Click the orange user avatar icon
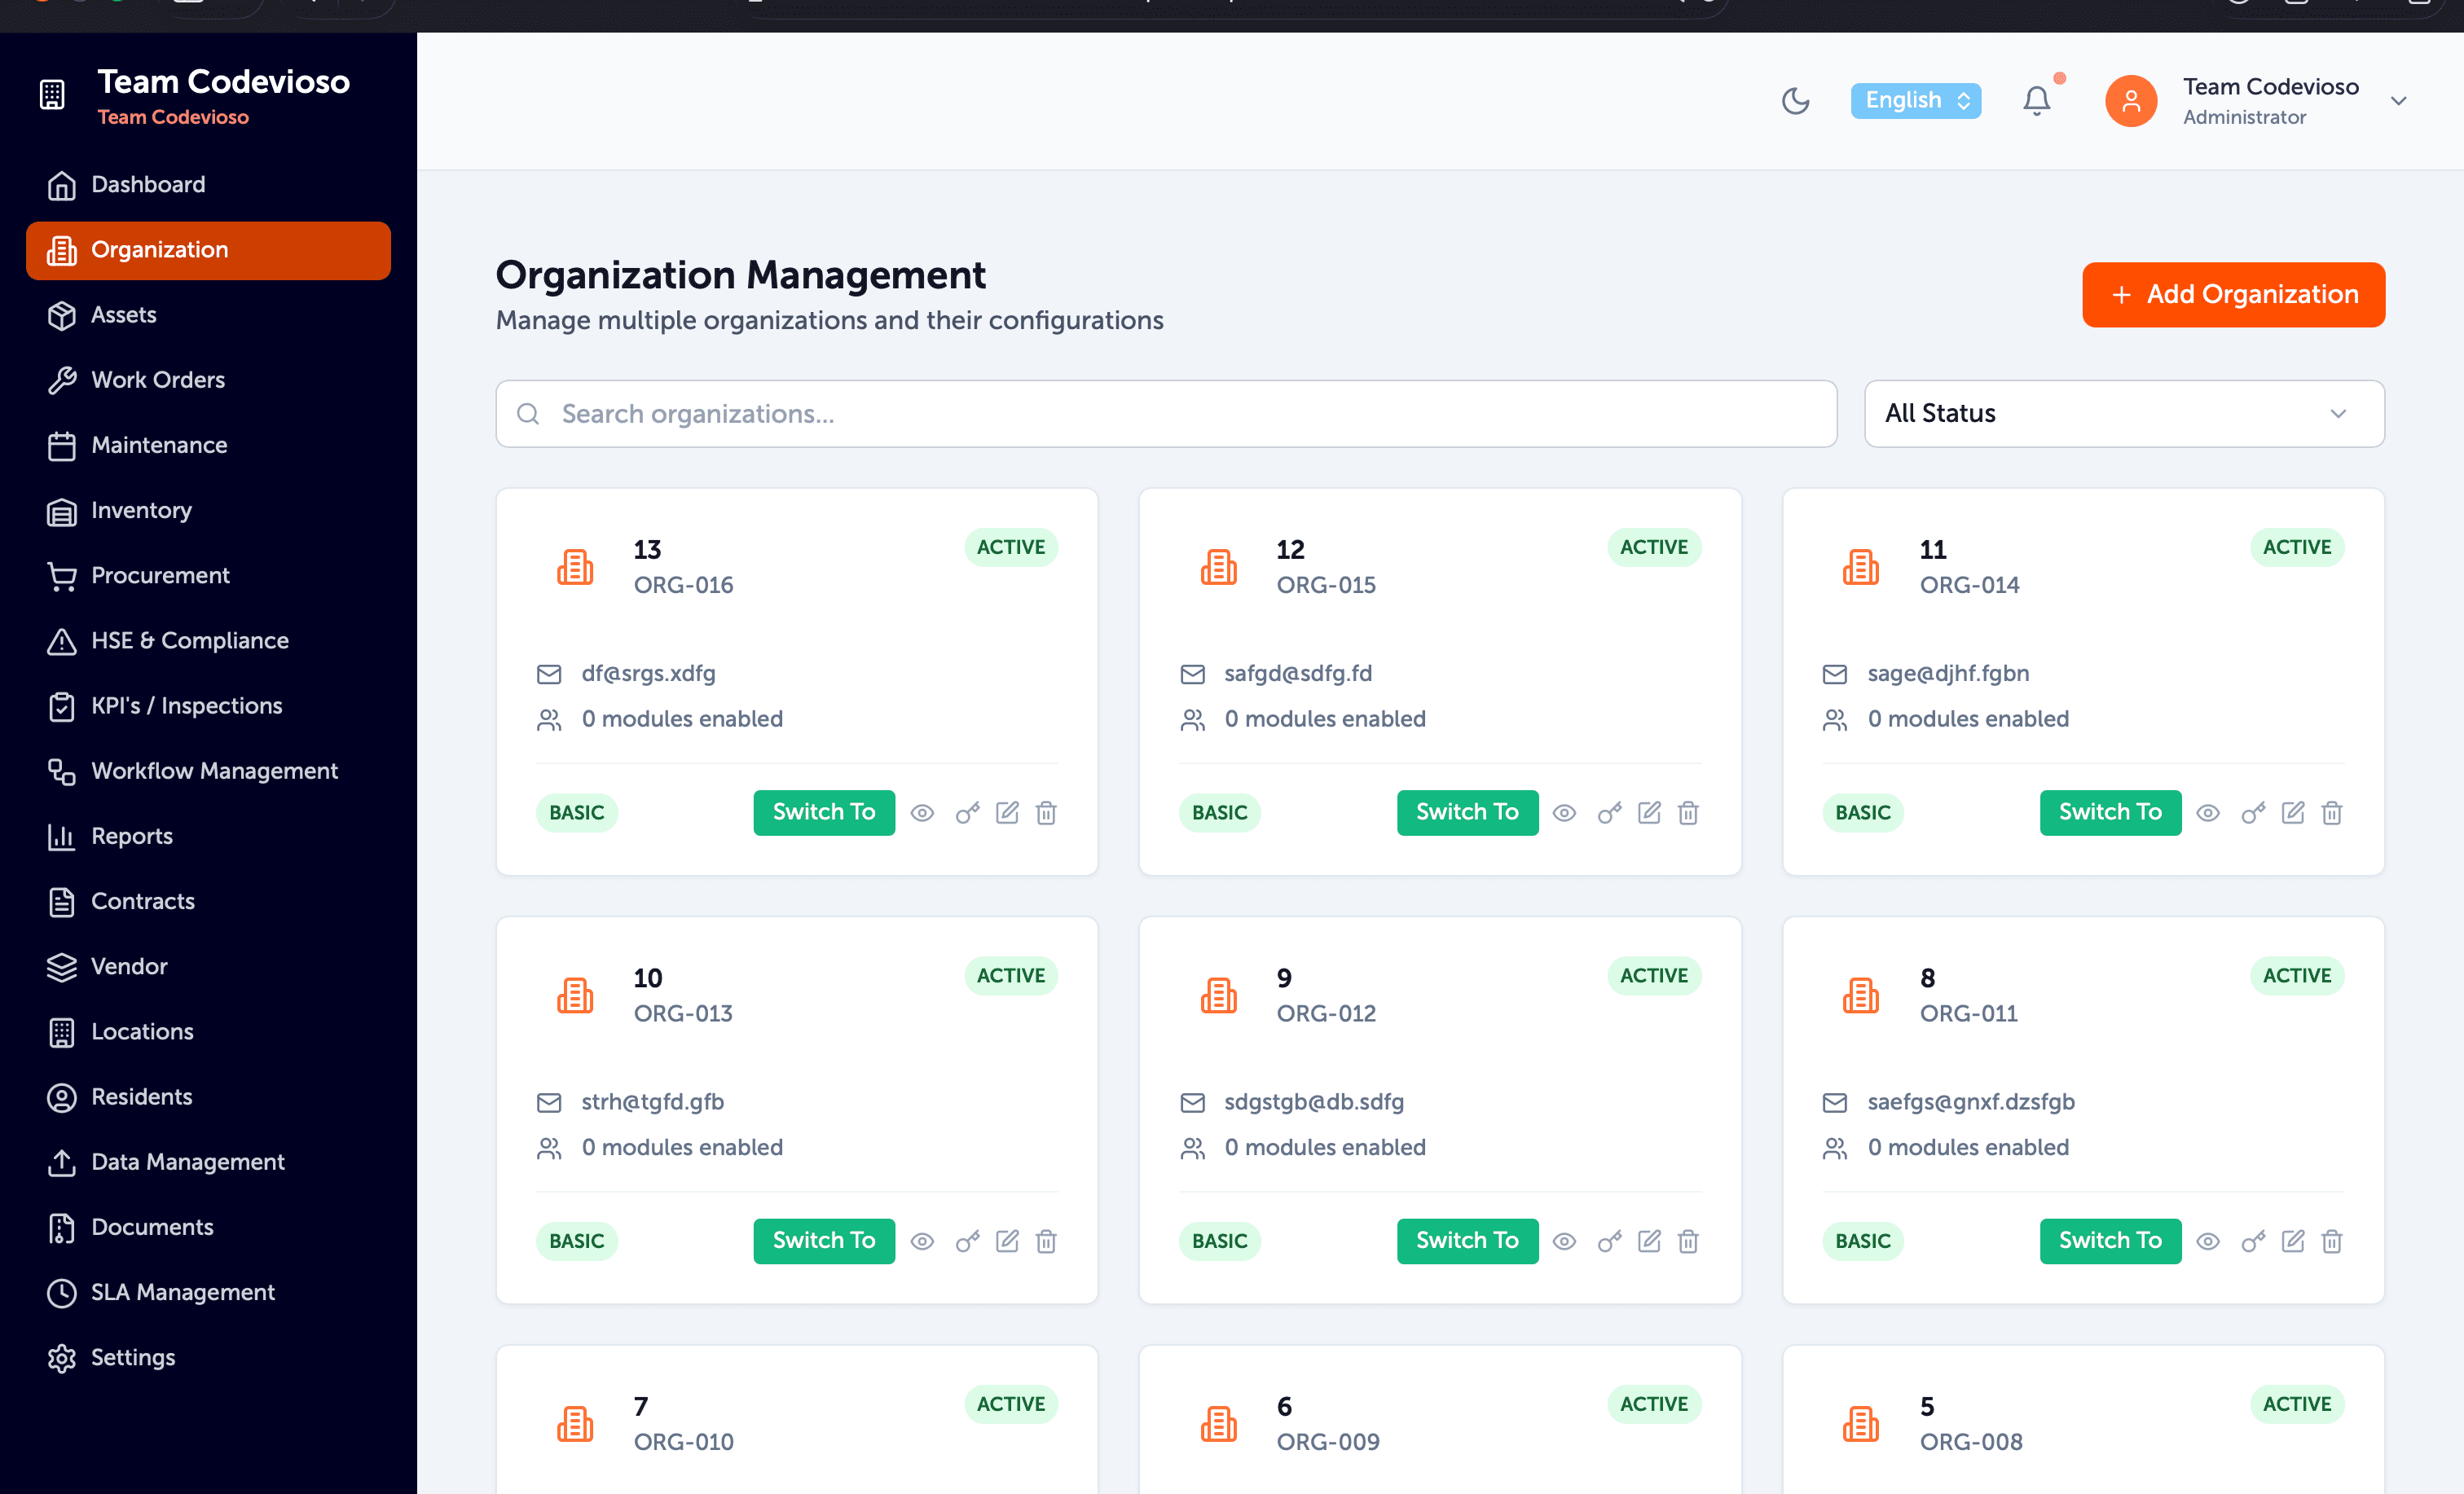 click(2131, 101)
